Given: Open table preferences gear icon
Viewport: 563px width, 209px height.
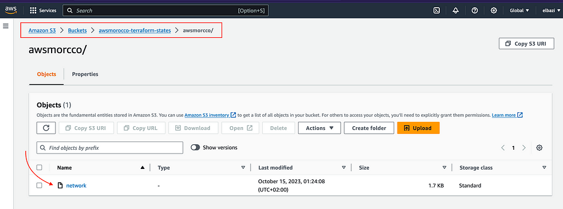Looking at the screenshot, I should tap(539, 148).
